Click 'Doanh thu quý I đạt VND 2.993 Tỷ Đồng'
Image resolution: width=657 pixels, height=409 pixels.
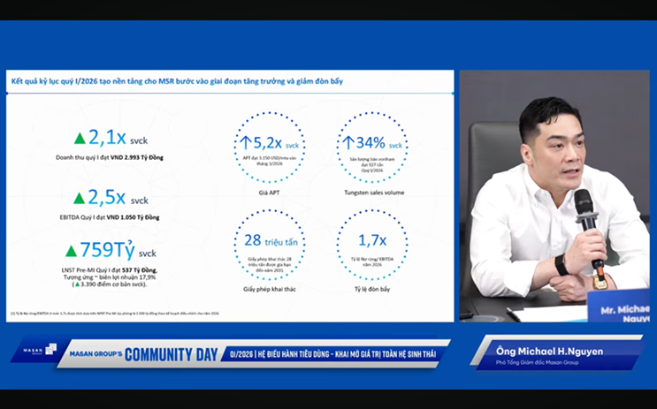[110, 157]
